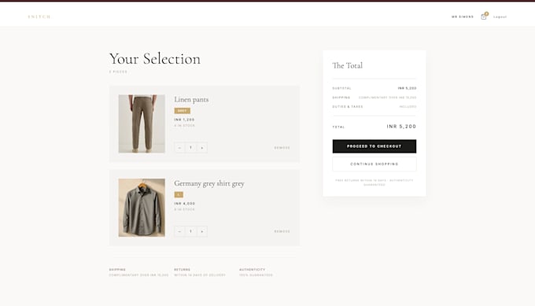
Task: Click the Snitch logo in header
Action: point(39,17)
